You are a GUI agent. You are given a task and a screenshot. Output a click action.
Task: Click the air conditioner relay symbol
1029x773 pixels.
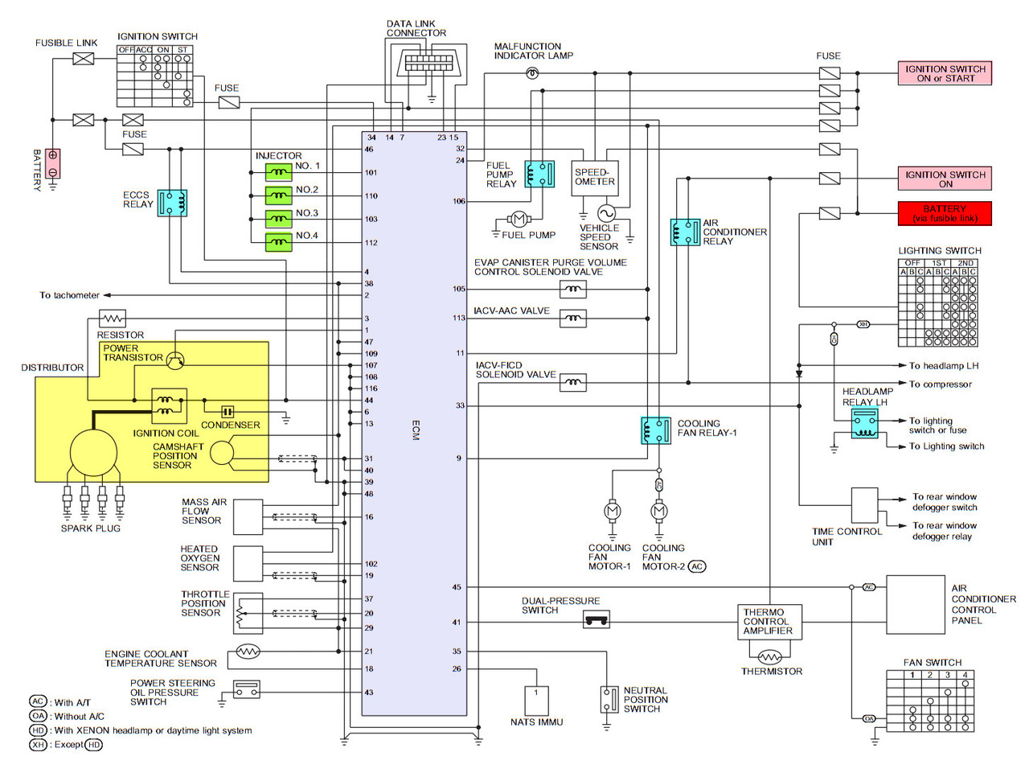coord(685,232)
